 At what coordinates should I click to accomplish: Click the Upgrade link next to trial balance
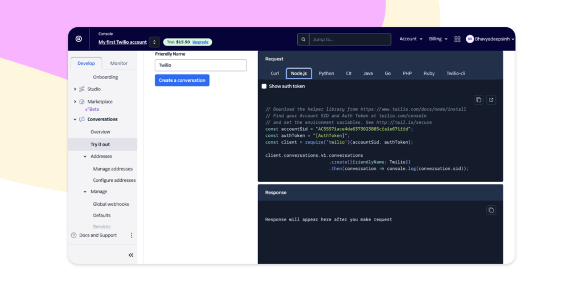click(x=200, y=42)
